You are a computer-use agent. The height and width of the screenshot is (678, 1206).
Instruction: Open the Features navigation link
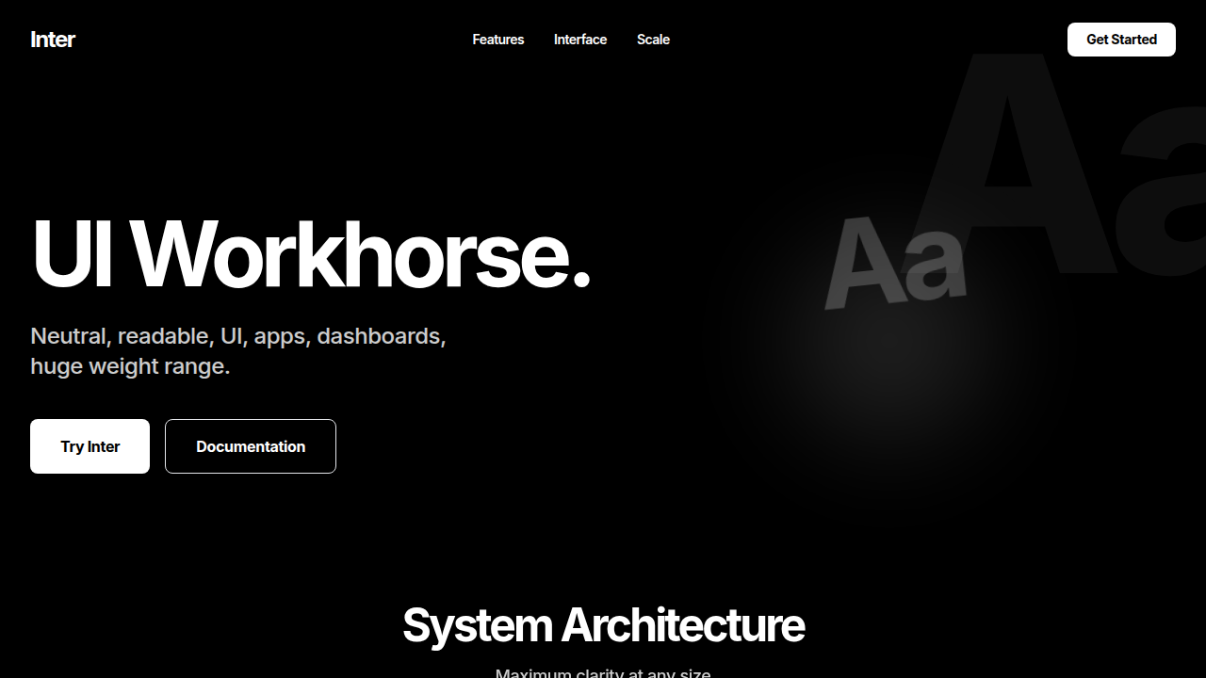click(x=497, y=40)
